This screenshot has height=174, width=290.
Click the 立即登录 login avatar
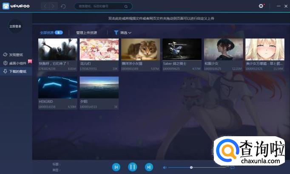click(x=15, y=26)
